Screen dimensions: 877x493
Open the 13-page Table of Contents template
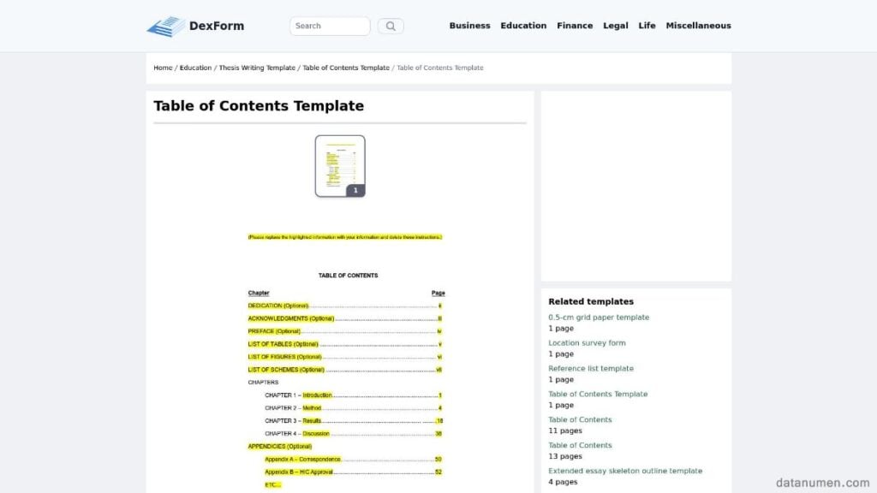[x=581, y=445]
